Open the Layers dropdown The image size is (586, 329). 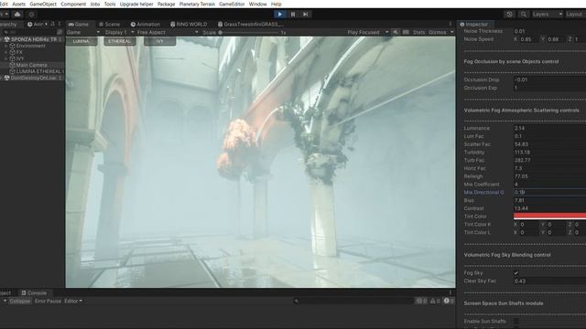point(548,15)
